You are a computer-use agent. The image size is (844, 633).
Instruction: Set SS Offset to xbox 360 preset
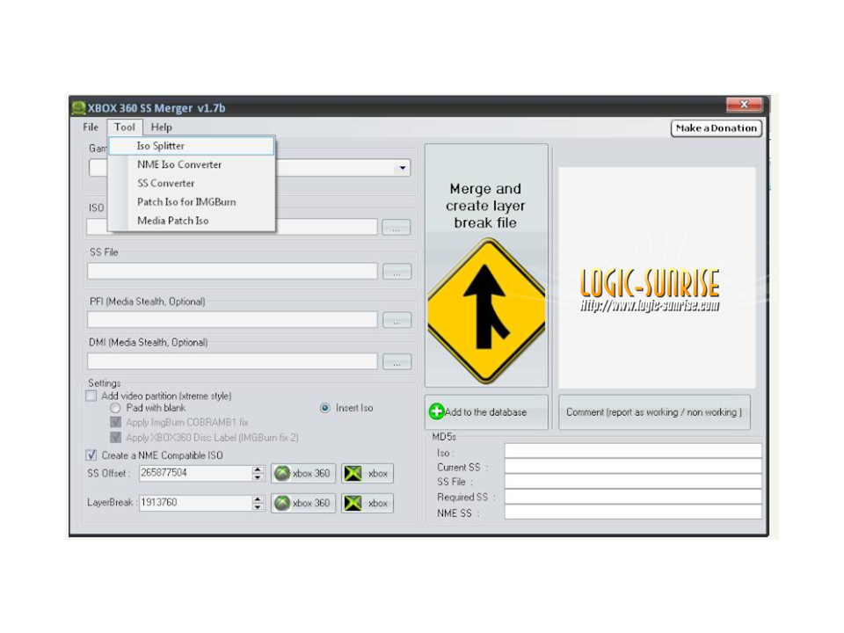[303, 474]
